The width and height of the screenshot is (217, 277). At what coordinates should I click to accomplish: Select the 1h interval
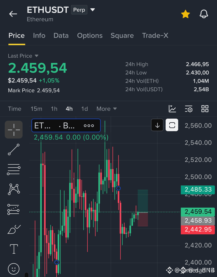click(x=54, y=109)
